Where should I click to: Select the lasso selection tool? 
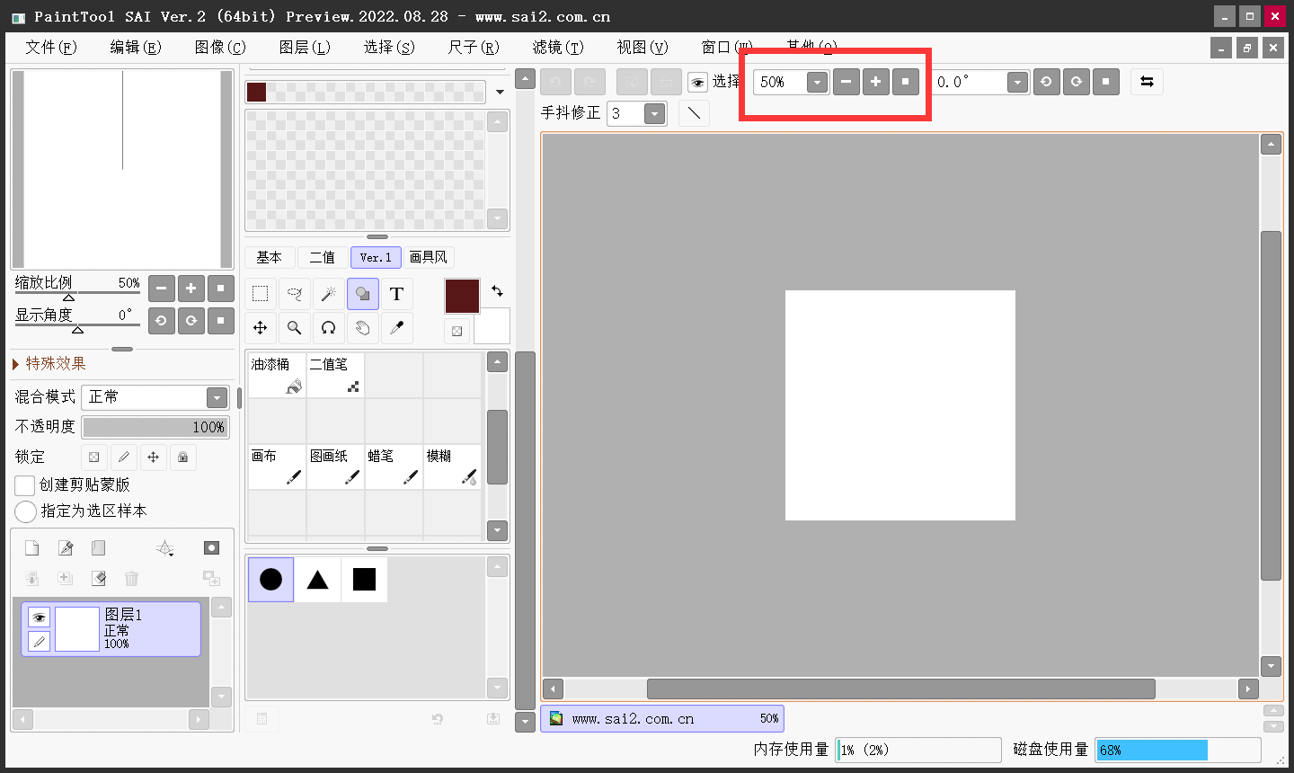point(295,294)
